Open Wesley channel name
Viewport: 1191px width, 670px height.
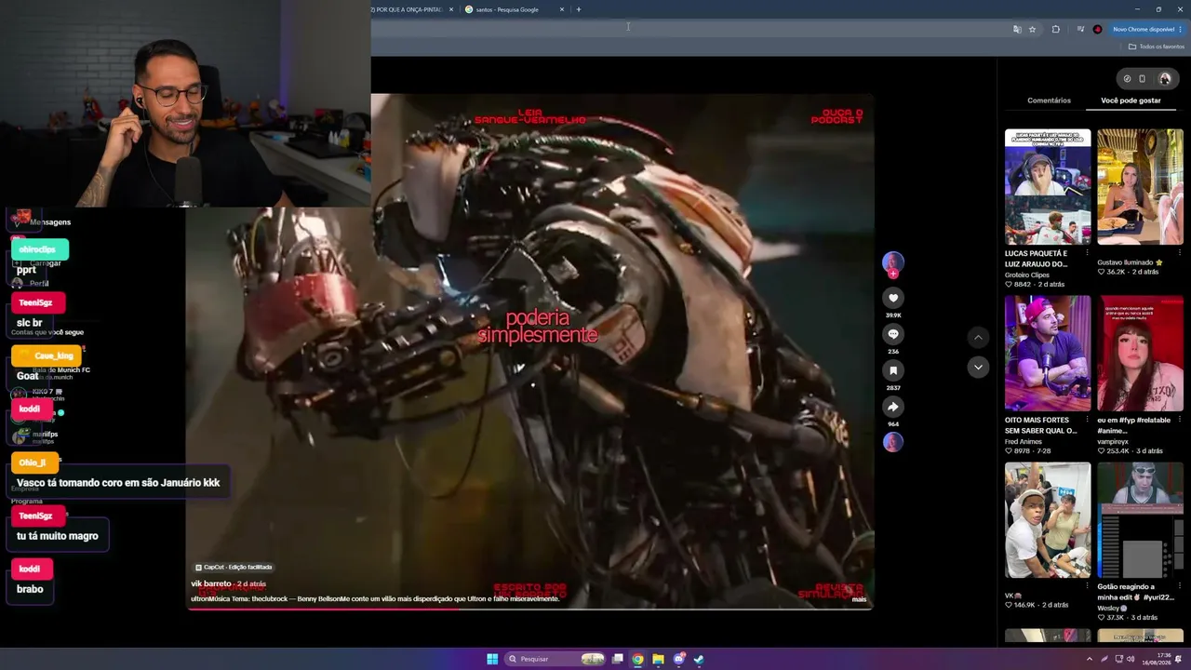pyautogui.click(x=1113, y=608)
